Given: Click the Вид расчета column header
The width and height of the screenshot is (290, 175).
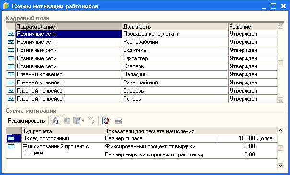Looking at the screenshot, I should (62, 131).
